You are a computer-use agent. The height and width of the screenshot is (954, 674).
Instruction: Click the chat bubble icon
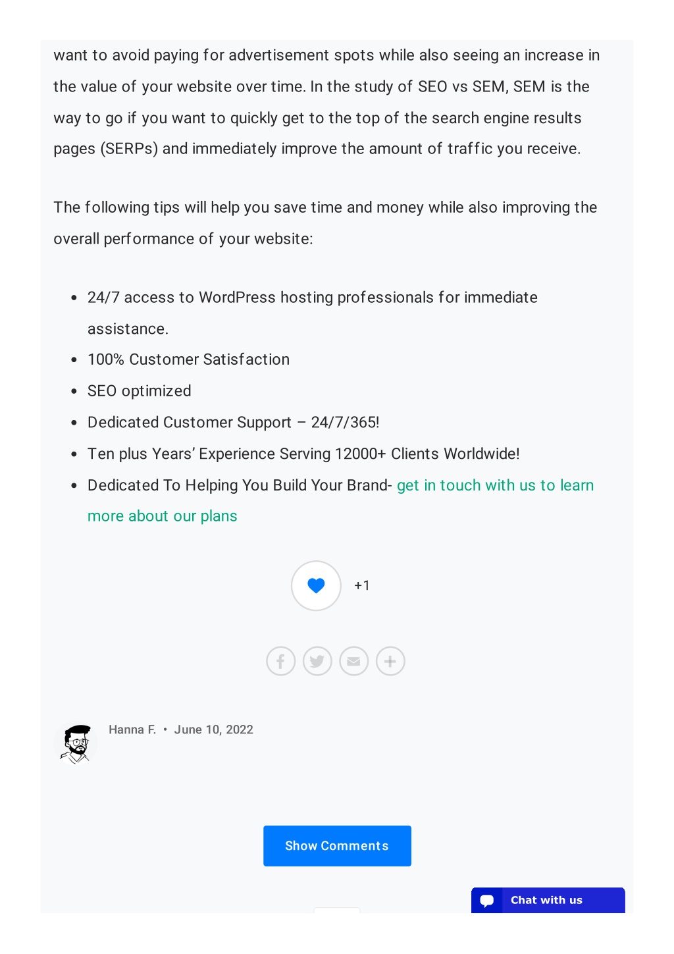coord(487,901)
